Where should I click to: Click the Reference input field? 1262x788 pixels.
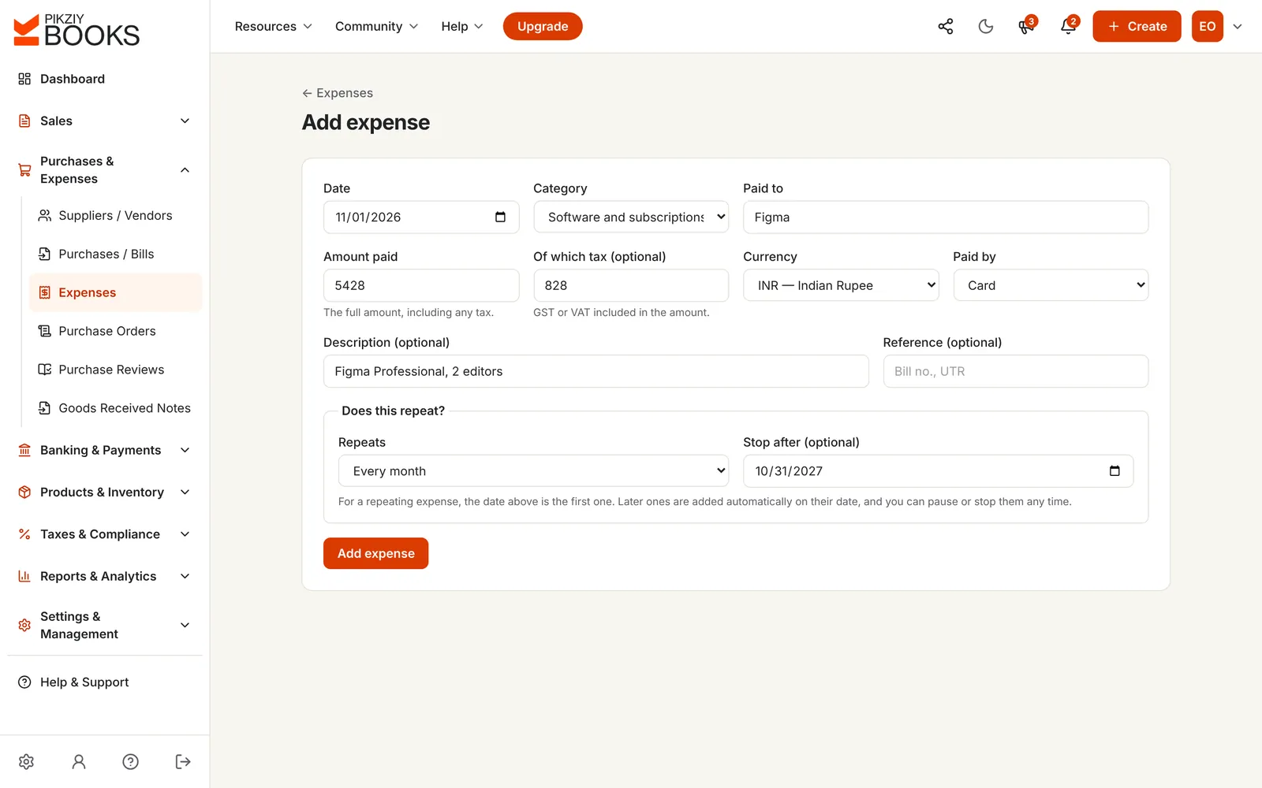point(1016,371)
